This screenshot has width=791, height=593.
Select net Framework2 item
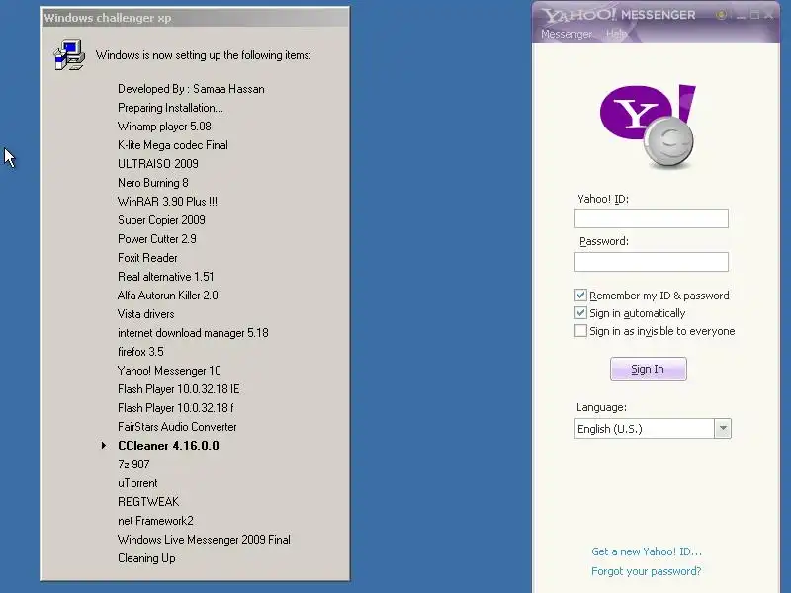(x=155, y=521)
